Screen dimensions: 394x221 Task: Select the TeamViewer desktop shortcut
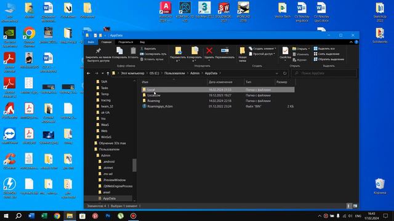tap(10, 136)
